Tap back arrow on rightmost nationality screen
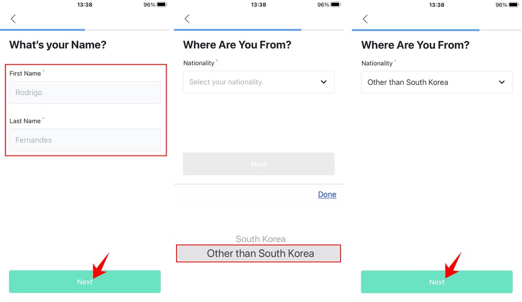The width and height of the screenshot is (522, 302). point(365,19)
